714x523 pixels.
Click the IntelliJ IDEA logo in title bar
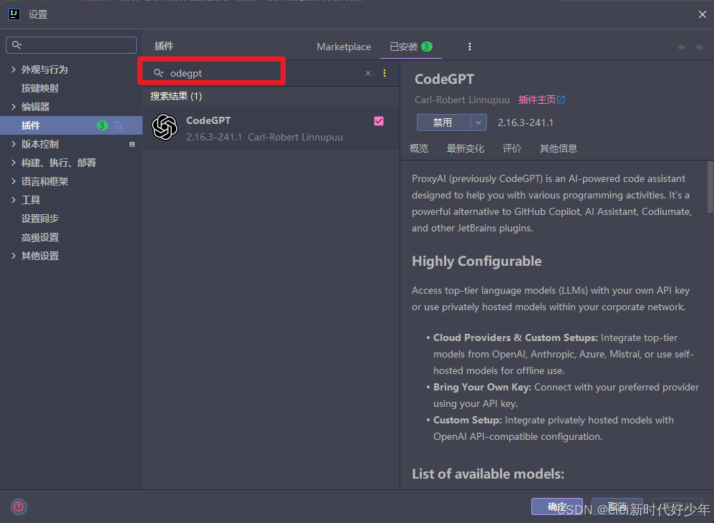pyautogui.click(x=14, y=14)
